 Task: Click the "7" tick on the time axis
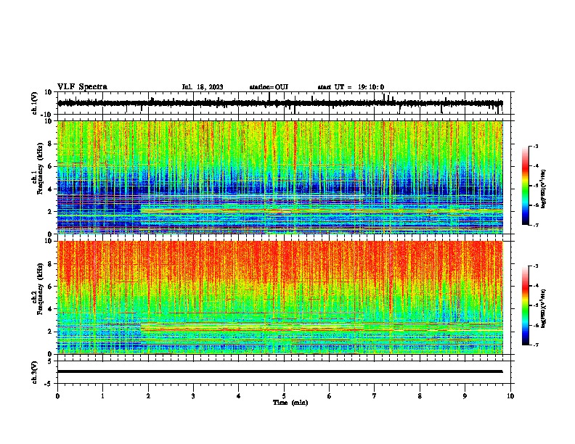[x=375, y=396]
